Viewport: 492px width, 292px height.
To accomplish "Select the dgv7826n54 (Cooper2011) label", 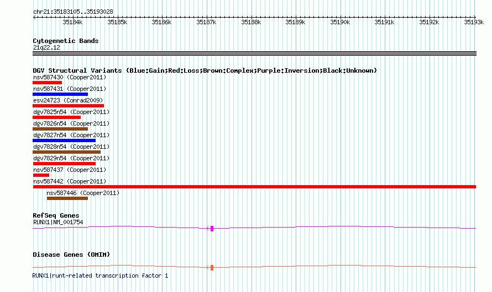I will (x=71, y=123).
